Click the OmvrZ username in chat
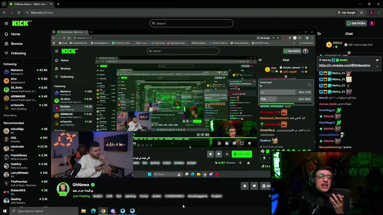This screenshot has width=383, height=215. pyautogui.click(x=323, y=98)
